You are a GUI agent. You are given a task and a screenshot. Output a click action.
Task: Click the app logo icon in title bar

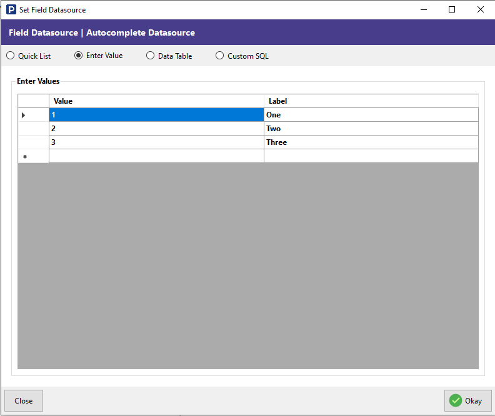coord(11,10)
